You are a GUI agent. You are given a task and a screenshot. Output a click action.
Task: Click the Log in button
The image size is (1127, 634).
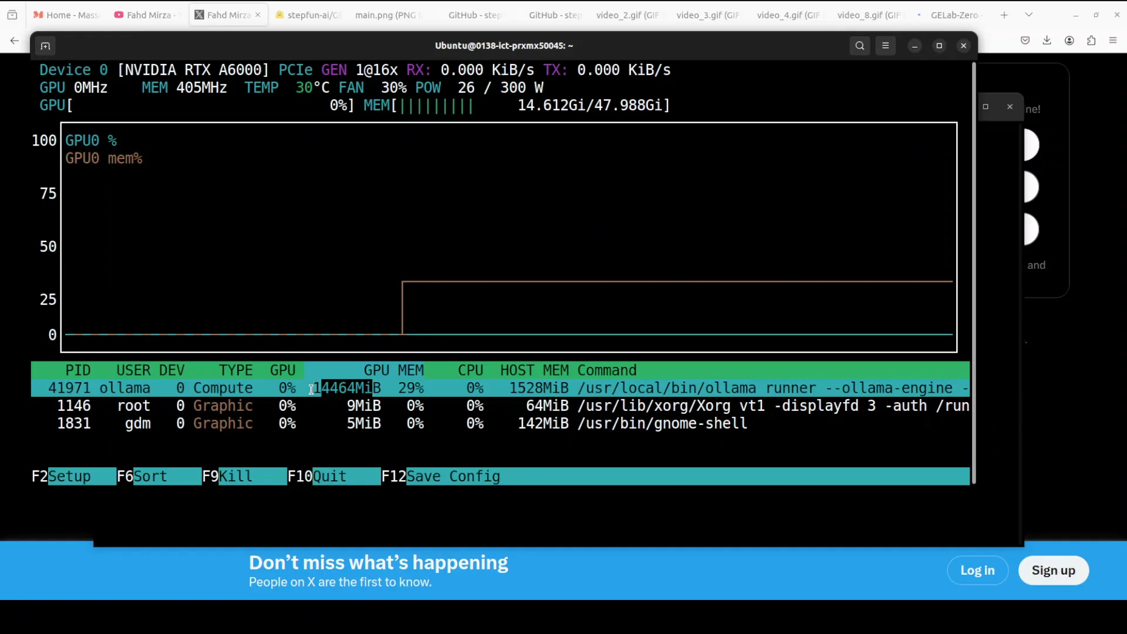(977, 571)
